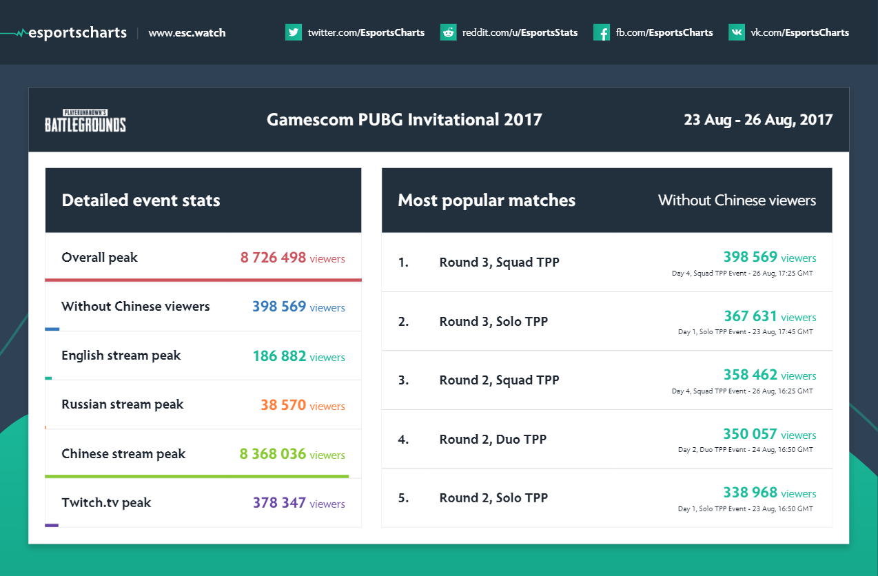Viewport: 878px width, 576px height.
Task: Select the Twitch.tv peak row
Action: pos(203,503)
